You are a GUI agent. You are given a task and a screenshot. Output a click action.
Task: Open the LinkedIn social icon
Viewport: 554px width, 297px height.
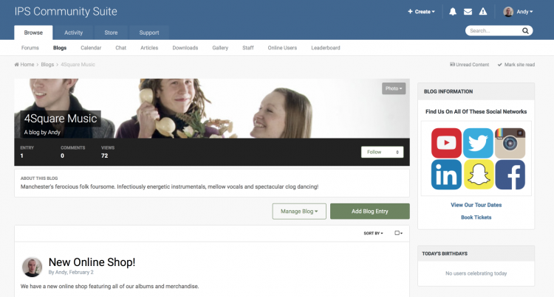[x=446, y=175]
